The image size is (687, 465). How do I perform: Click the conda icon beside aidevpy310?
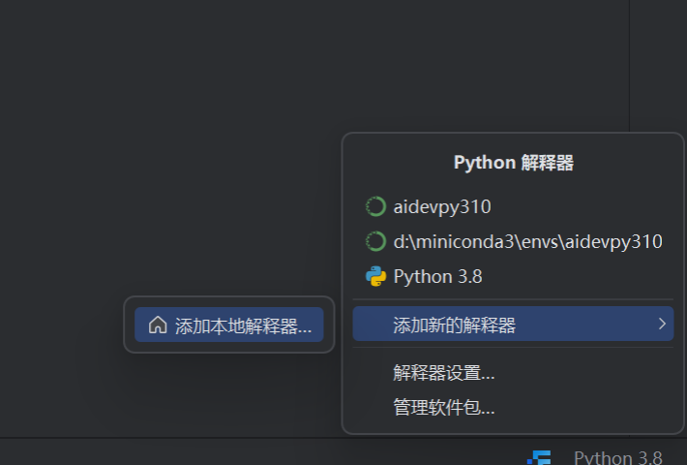click(x=376, y=206)
